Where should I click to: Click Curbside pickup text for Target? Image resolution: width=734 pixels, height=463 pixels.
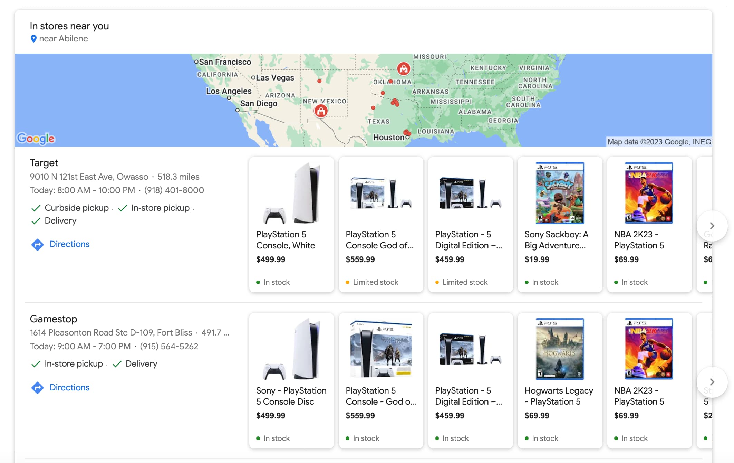click(77, 208)
